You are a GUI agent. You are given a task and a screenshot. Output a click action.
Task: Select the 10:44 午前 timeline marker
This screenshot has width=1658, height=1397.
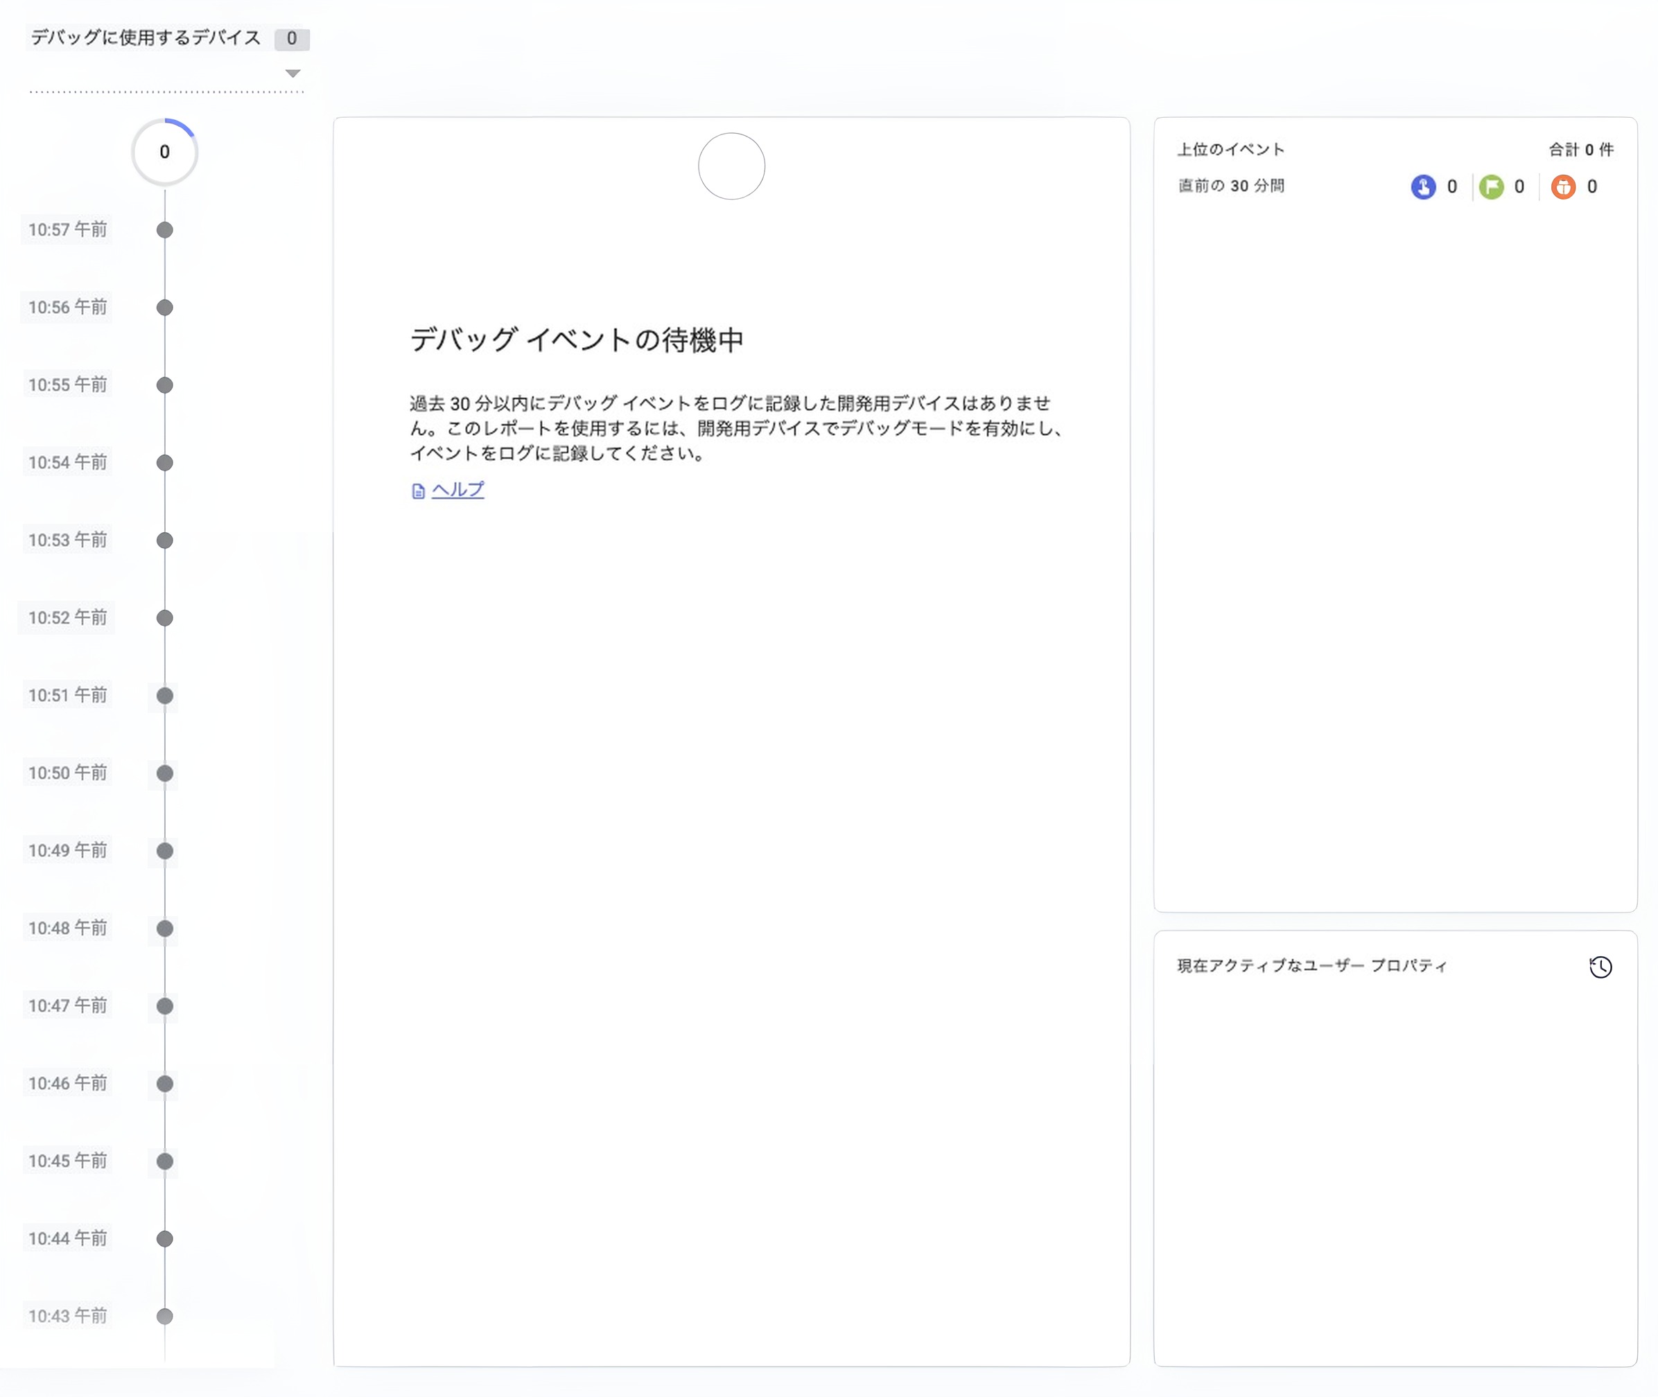(x=165, y=1238)
